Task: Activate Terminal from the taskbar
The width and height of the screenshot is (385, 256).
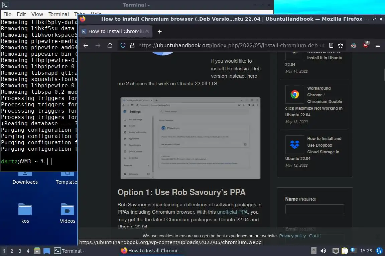Action: pos(69,251)
